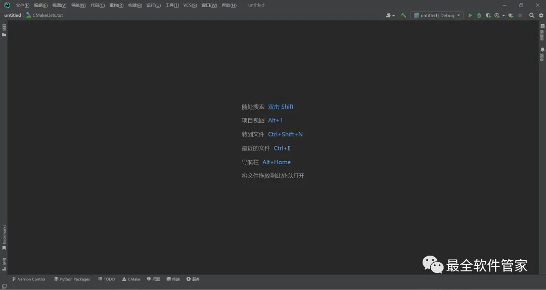
Task: Open the Python Packages tool window
Action: pyautogui.click(x=72, y=279)
